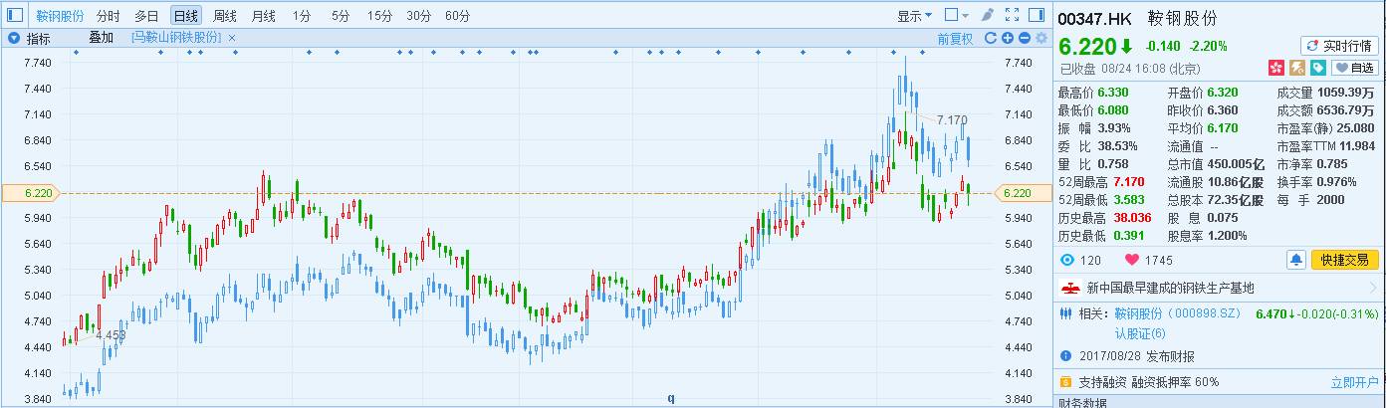Viewport: 1386px width, 408px height.
Task: Click the 00347.HK stock code
Action: pyautogui.click(x=1096, y=20)
